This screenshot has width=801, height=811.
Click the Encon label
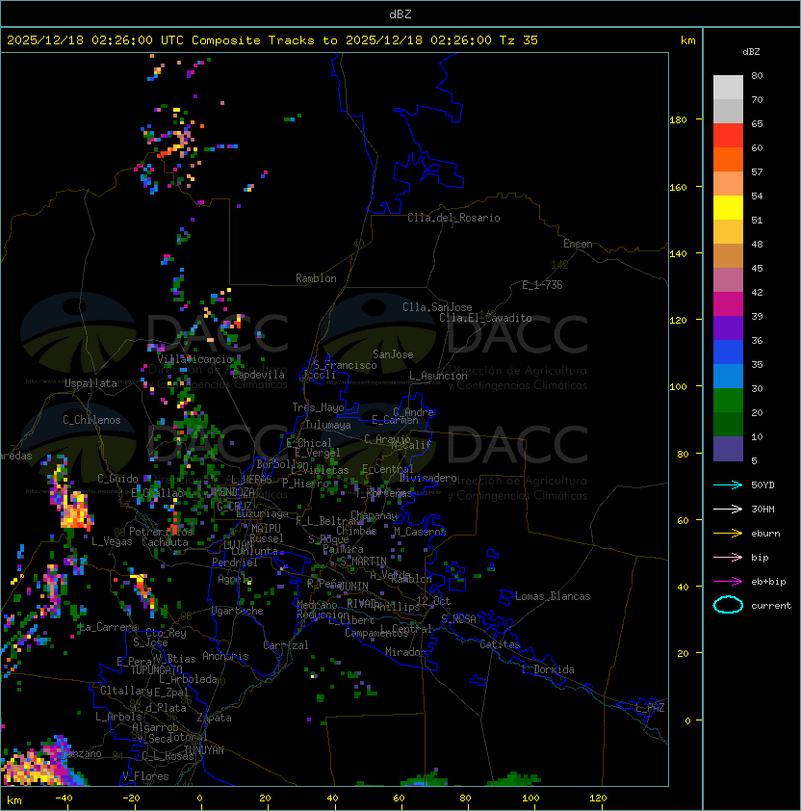578,244
